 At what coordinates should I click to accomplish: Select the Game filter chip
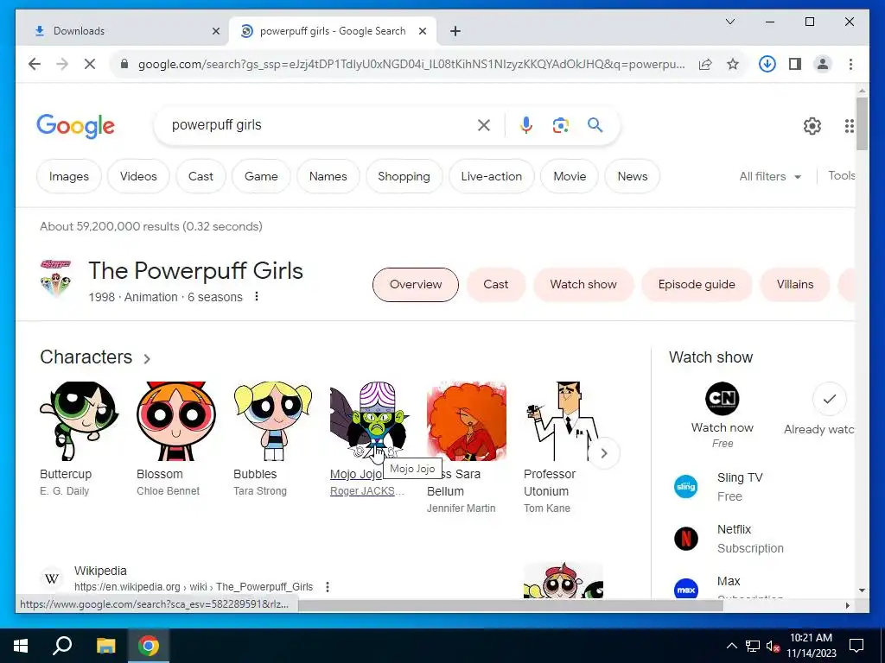pos(261,176)
